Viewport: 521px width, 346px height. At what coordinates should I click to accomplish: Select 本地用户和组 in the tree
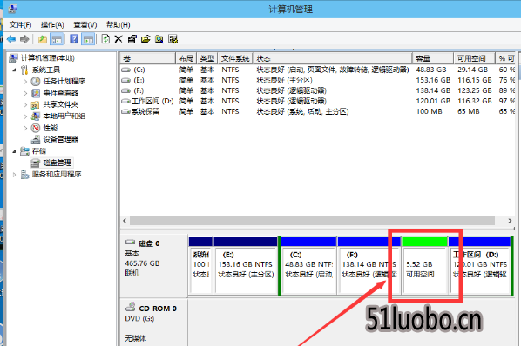pos(64,116)
